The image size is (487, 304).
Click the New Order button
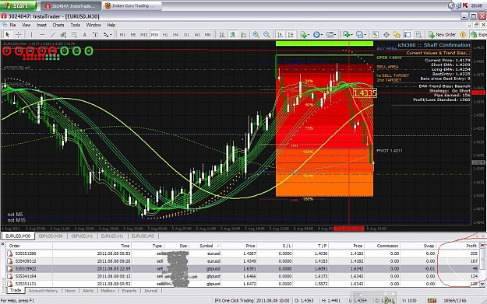442,35
